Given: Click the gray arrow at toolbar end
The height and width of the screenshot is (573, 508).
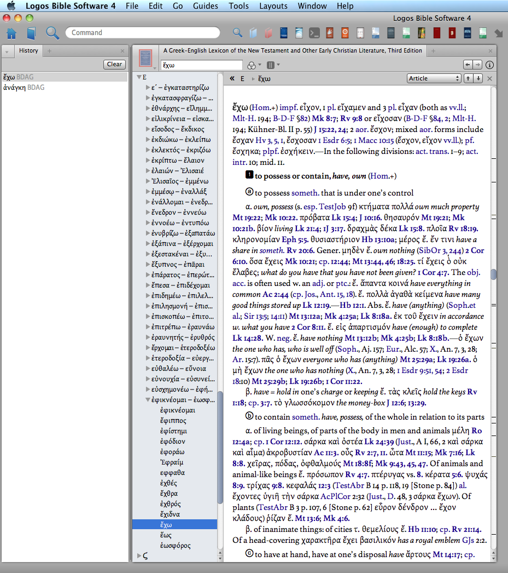Looking at the screenshot, I should pos(499,33).
